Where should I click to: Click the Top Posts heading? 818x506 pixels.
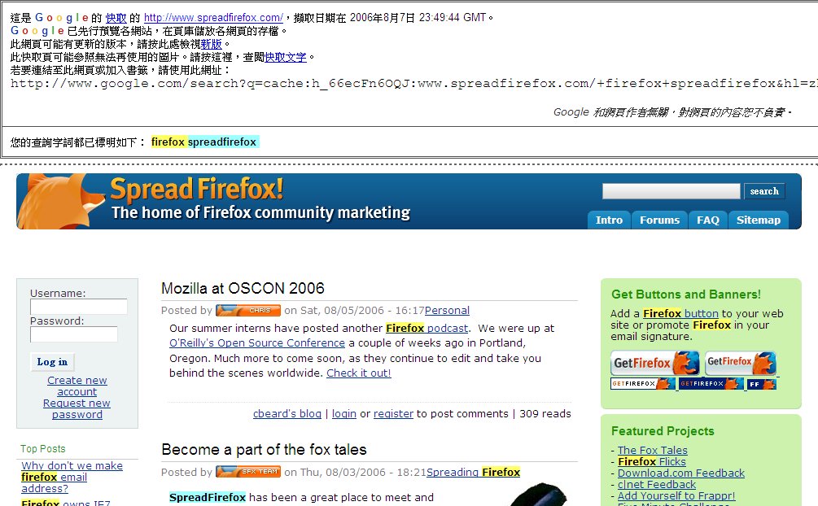43,448
